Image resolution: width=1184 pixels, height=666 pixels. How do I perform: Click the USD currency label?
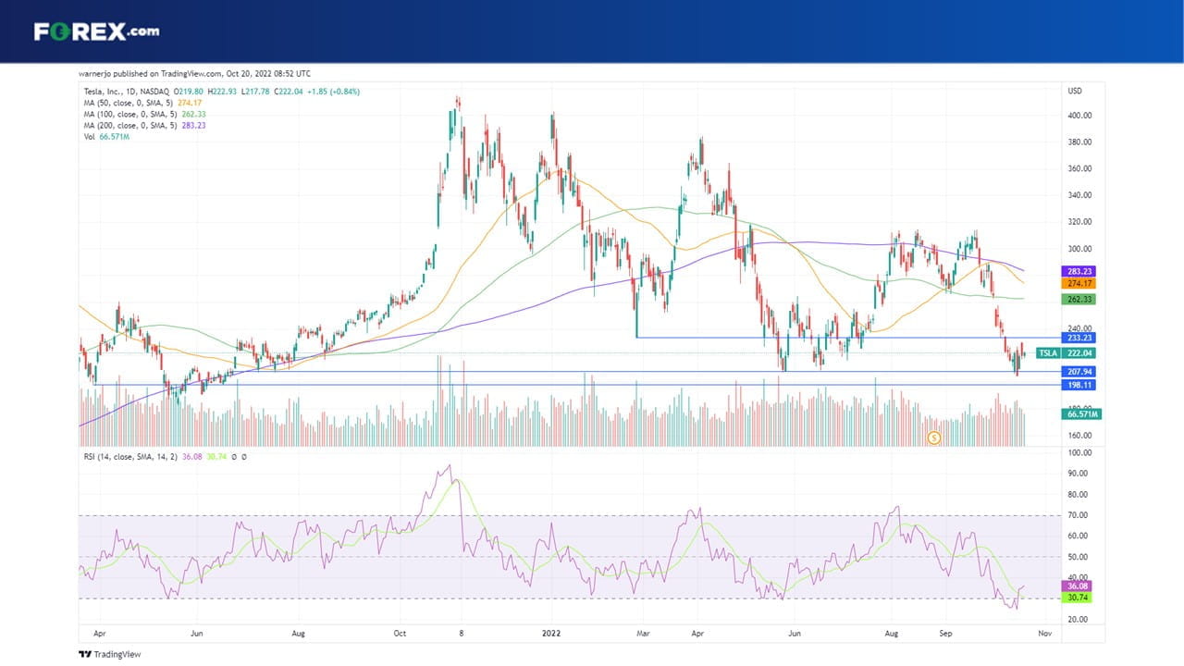pyautogui.click(x=1075, y=91)
